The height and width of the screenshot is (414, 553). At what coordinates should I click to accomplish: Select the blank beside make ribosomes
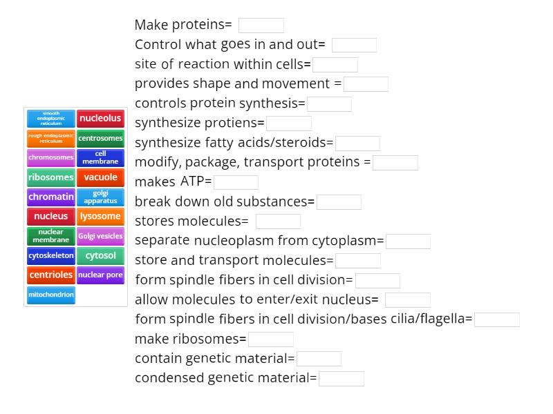click(271, 339)
